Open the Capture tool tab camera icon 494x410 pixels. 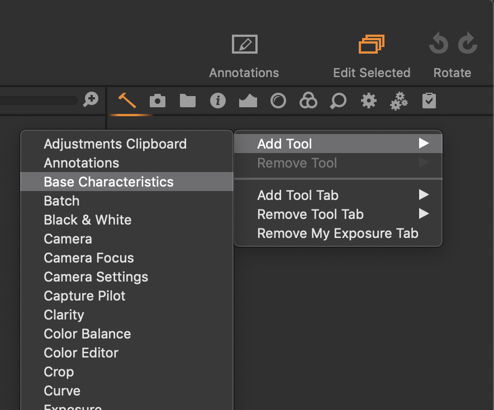click(x=158, y=101)
